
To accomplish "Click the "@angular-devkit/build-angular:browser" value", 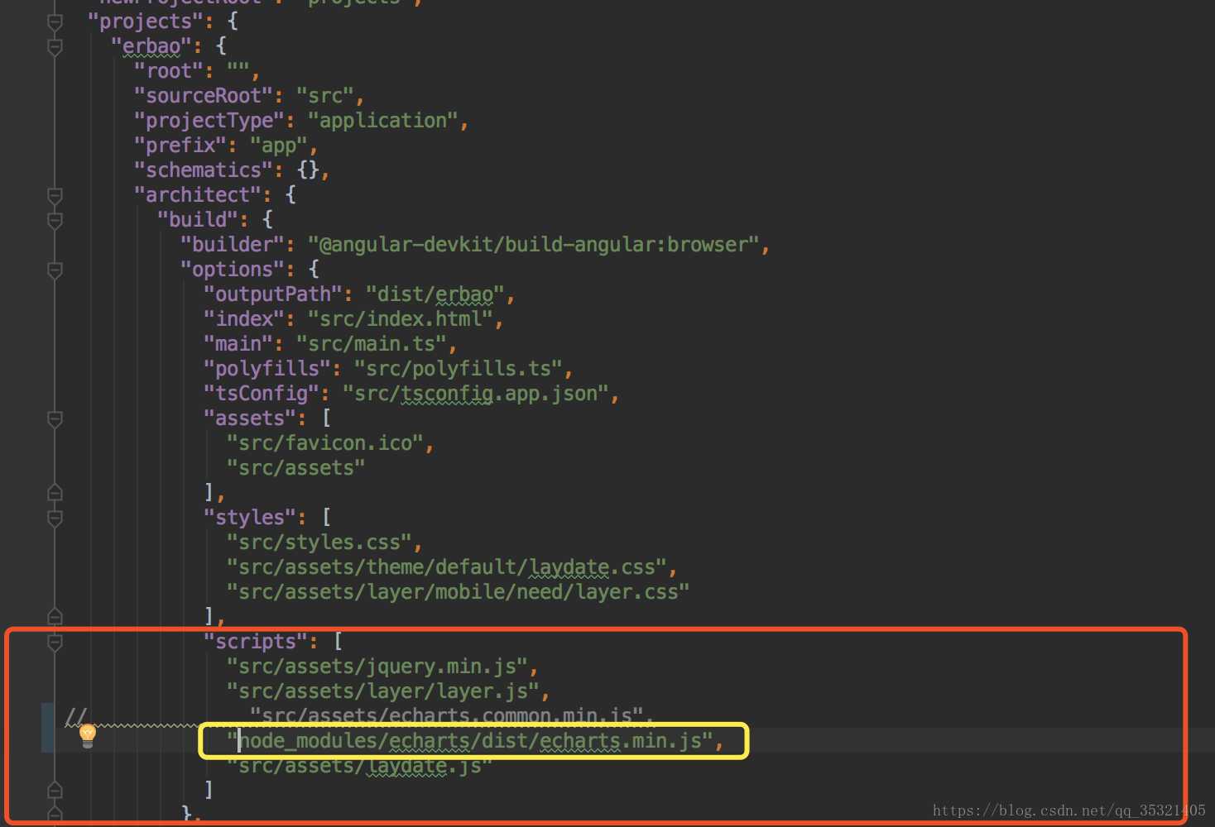I will [x=533, y=245].
